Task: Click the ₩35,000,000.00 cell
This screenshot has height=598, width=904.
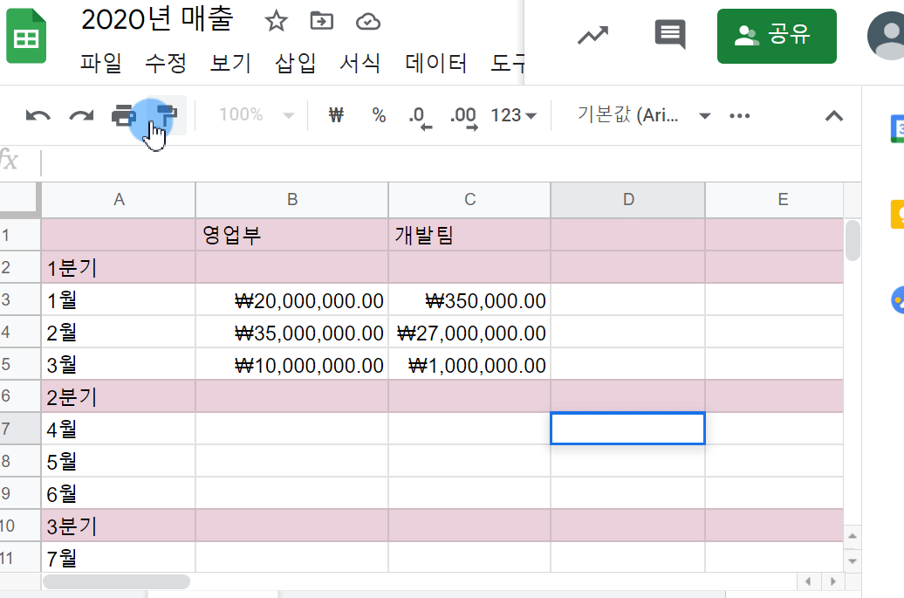Action: (x=292, y=332)
